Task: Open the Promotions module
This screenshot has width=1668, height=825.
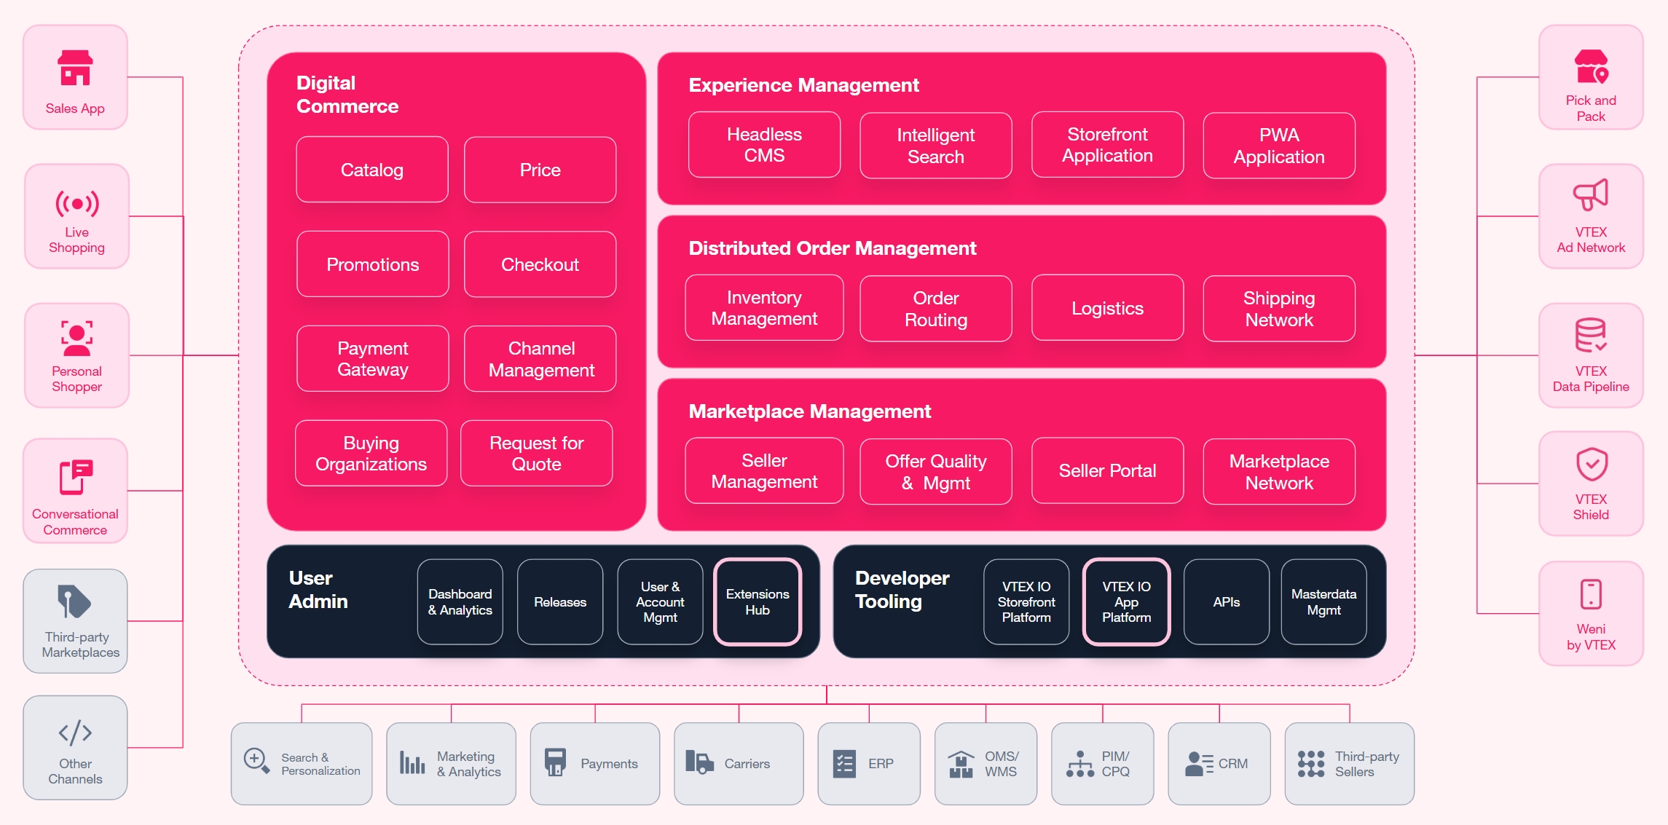Action: point(372,264)
